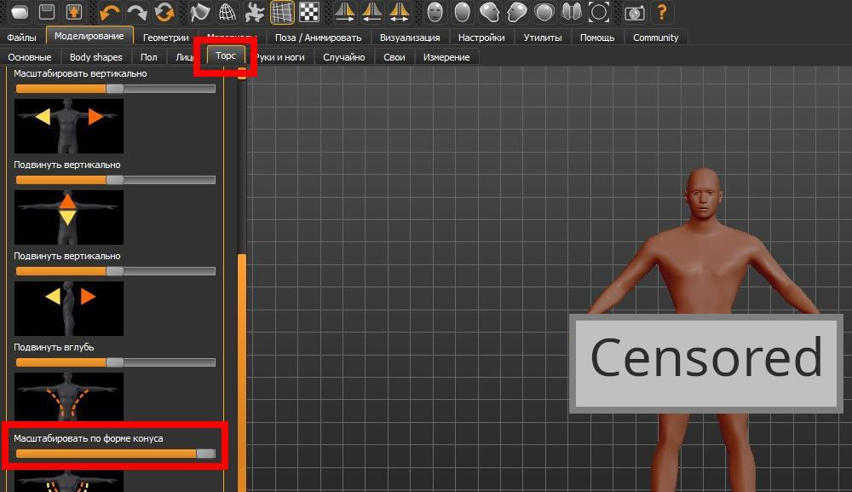Click the Масштабировать по форме конуса label
Image resolution: width=852 pixels, height=492 pixels.
coord(89,438)
